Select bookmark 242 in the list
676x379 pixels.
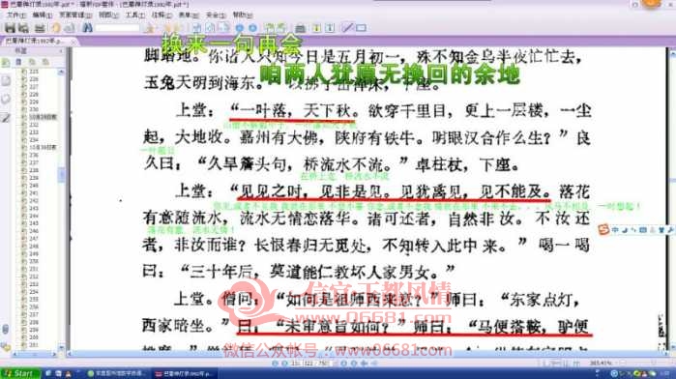click(x=34, y=200)
